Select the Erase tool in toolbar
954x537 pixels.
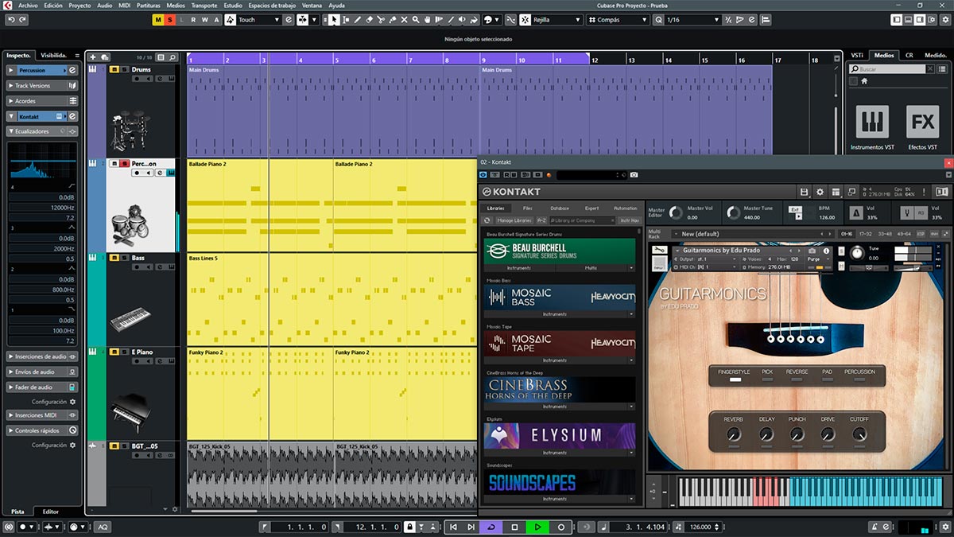point(370,19)
